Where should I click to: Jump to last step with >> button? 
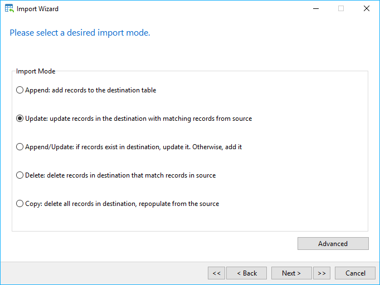(x=321, y=273)
